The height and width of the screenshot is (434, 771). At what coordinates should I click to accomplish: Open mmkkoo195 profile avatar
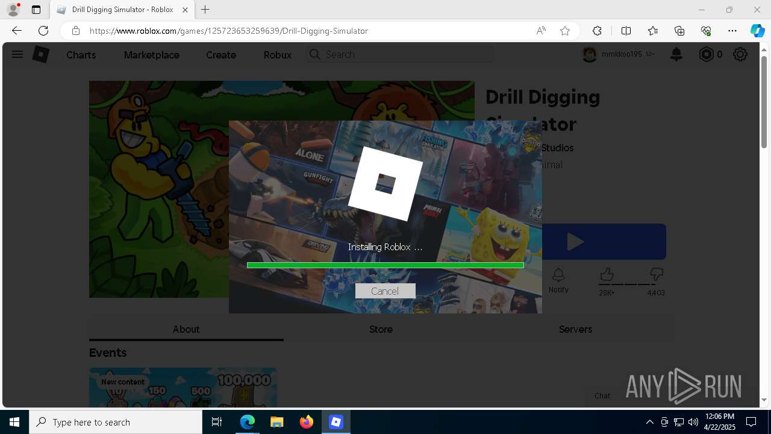[x=590, y=54]
